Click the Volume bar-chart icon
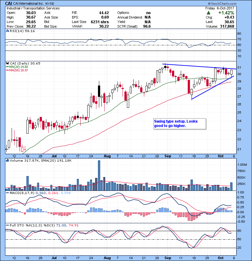The image size is (252, 261). 7,160
